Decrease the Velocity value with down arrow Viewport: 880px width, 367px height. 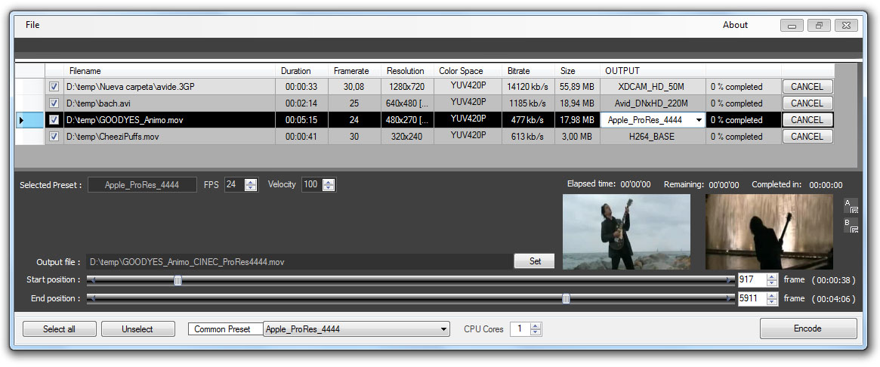pyautogui.click(x=329, y=188)
